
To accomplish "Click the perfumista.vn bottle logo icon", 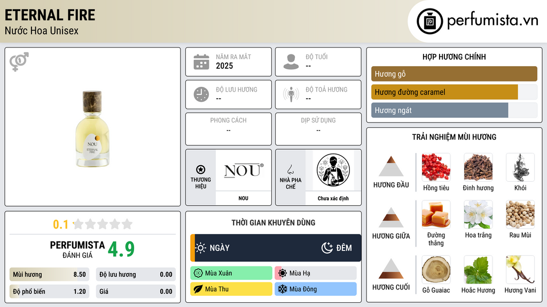I will 429,21.
